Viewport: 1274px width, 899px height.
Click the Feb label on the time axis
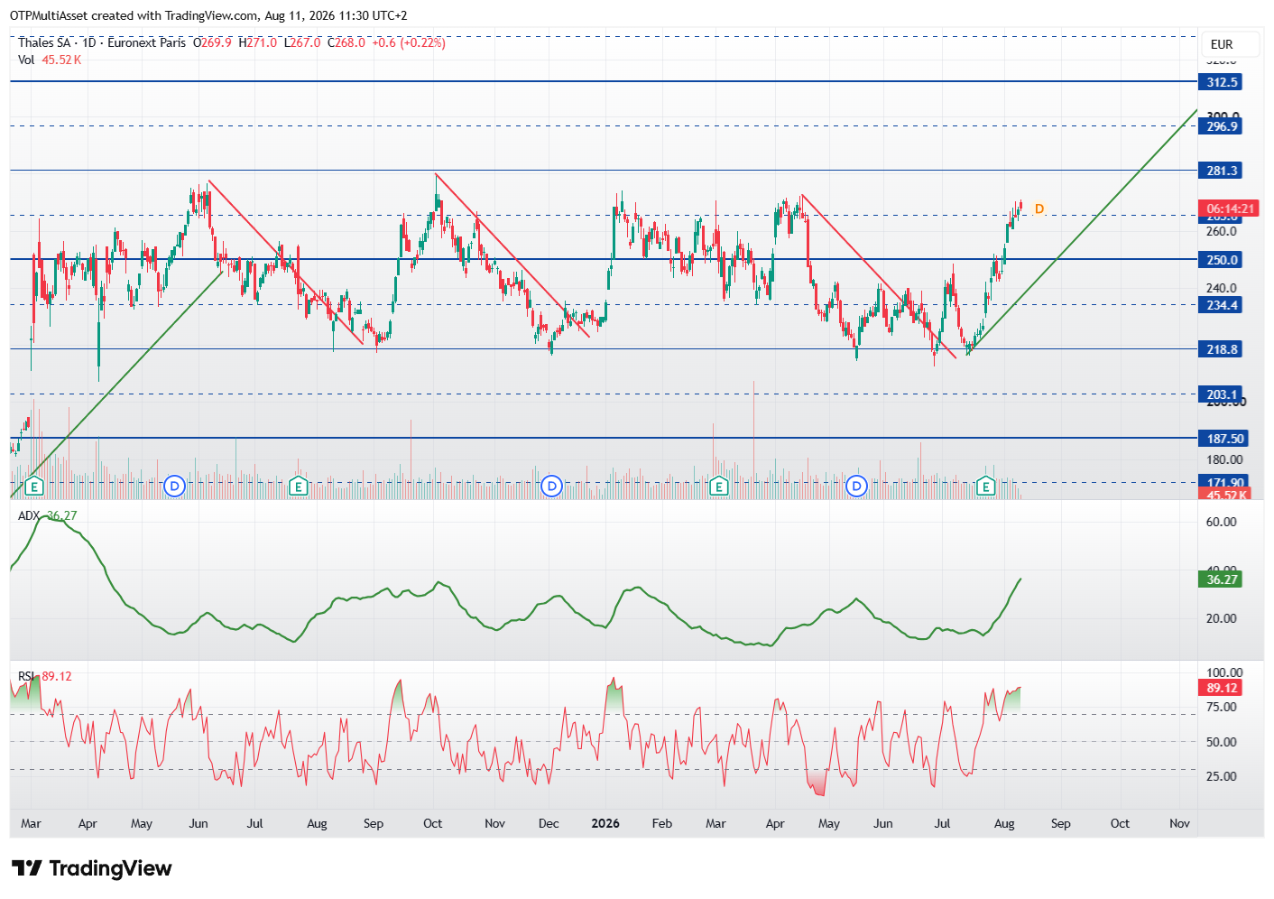point(662,823)
